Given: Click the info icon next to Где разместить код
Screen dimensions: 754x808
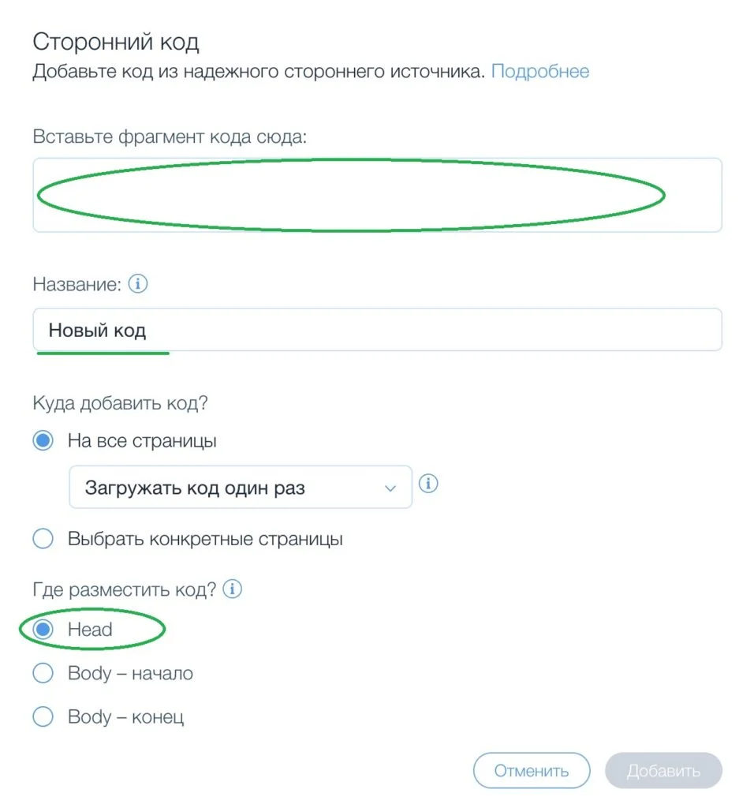Looking at the screenshot, I should pyautogui.click(x=233, y=589).
